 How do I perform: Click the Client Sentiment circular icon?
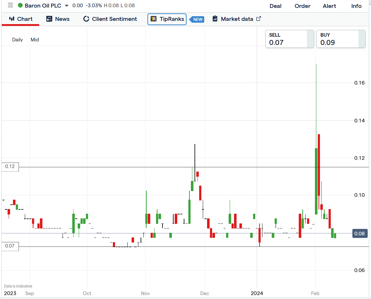[86, 19]
